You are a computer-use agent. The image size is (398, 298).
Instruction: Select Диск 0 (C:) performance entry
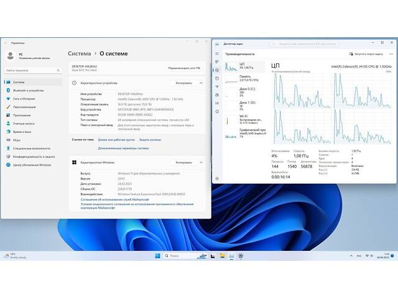pyautogui.click(x=244, y=92)
